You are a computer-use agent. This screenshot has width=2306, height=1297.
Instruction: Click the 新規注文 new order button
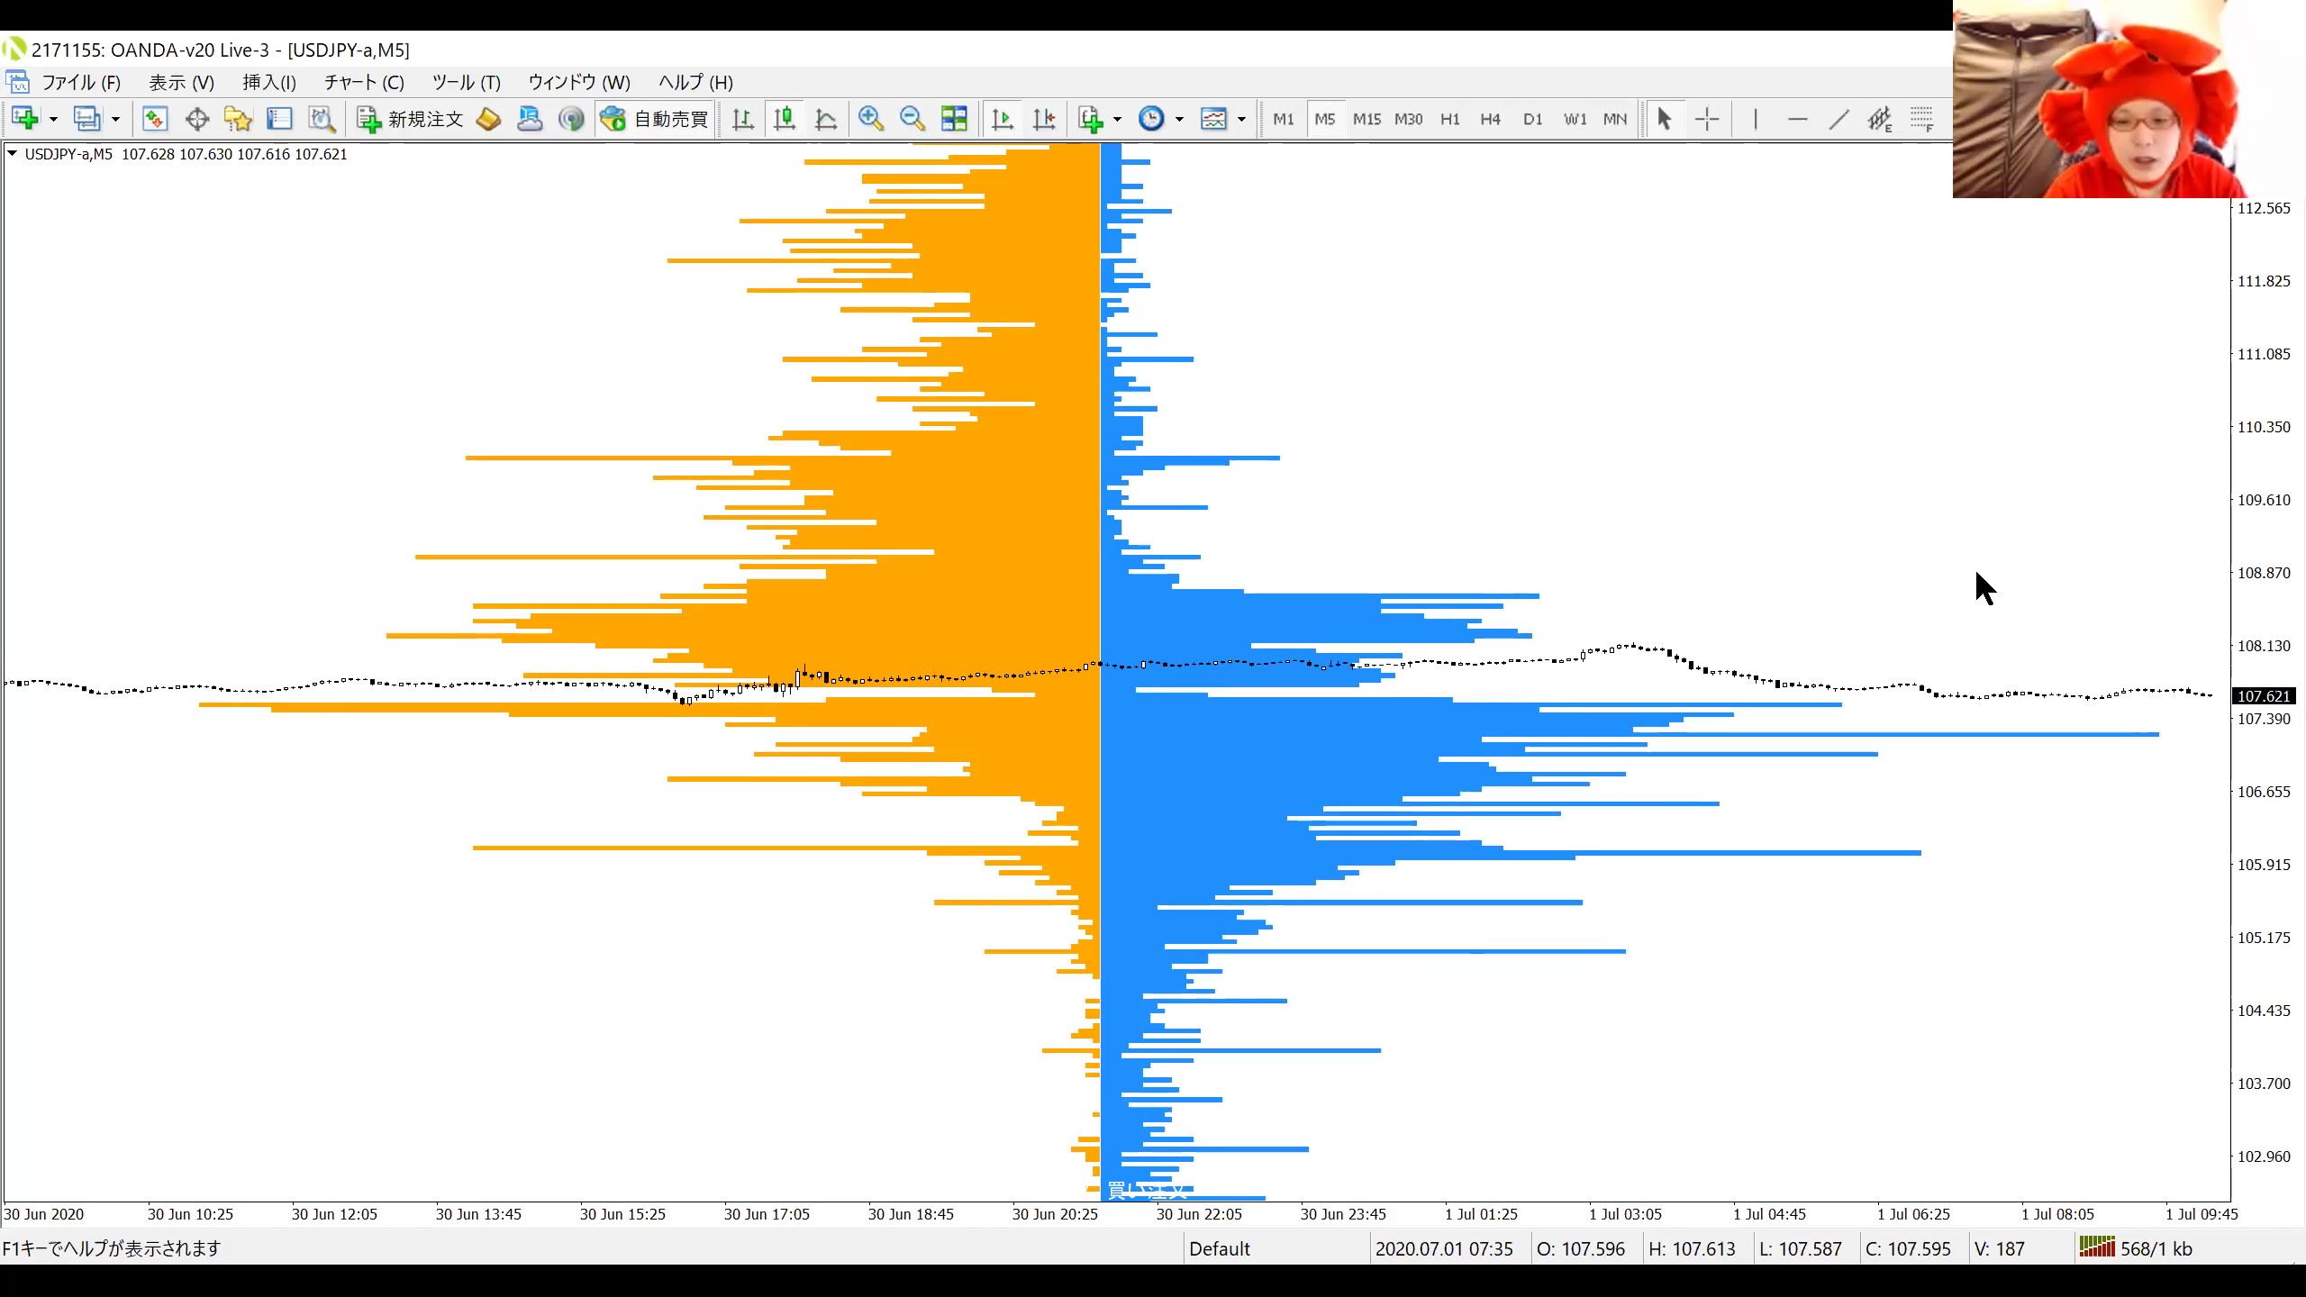tap(410, 119)
